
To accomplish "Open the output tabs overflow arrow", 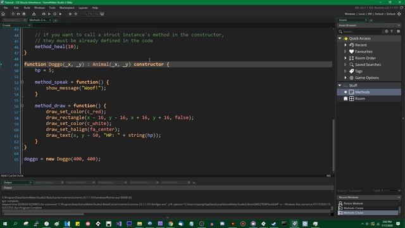I will coord(194,183).
